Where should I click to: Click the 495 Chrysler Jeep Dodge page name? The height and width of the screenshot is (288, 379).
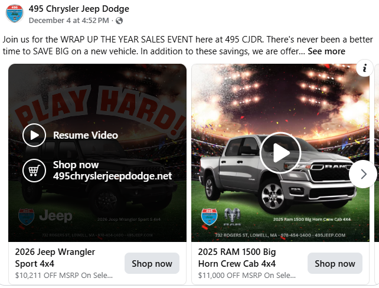[x=79, y=9]
